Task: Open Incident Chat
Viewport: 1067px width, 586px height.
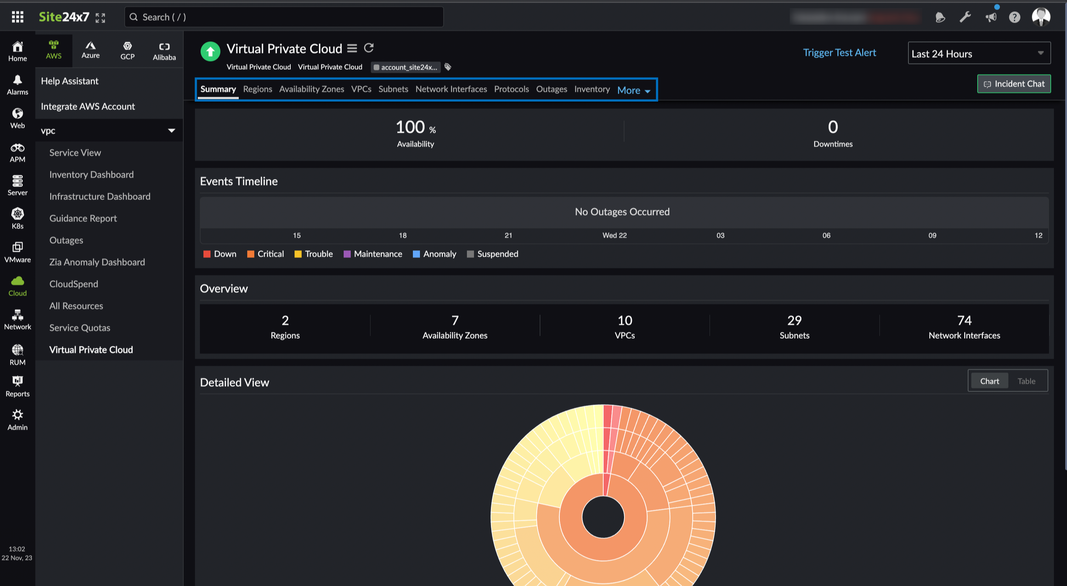Action: tap(1014, 84)
